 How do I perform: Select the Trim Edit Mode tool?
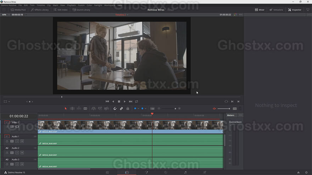72,109
